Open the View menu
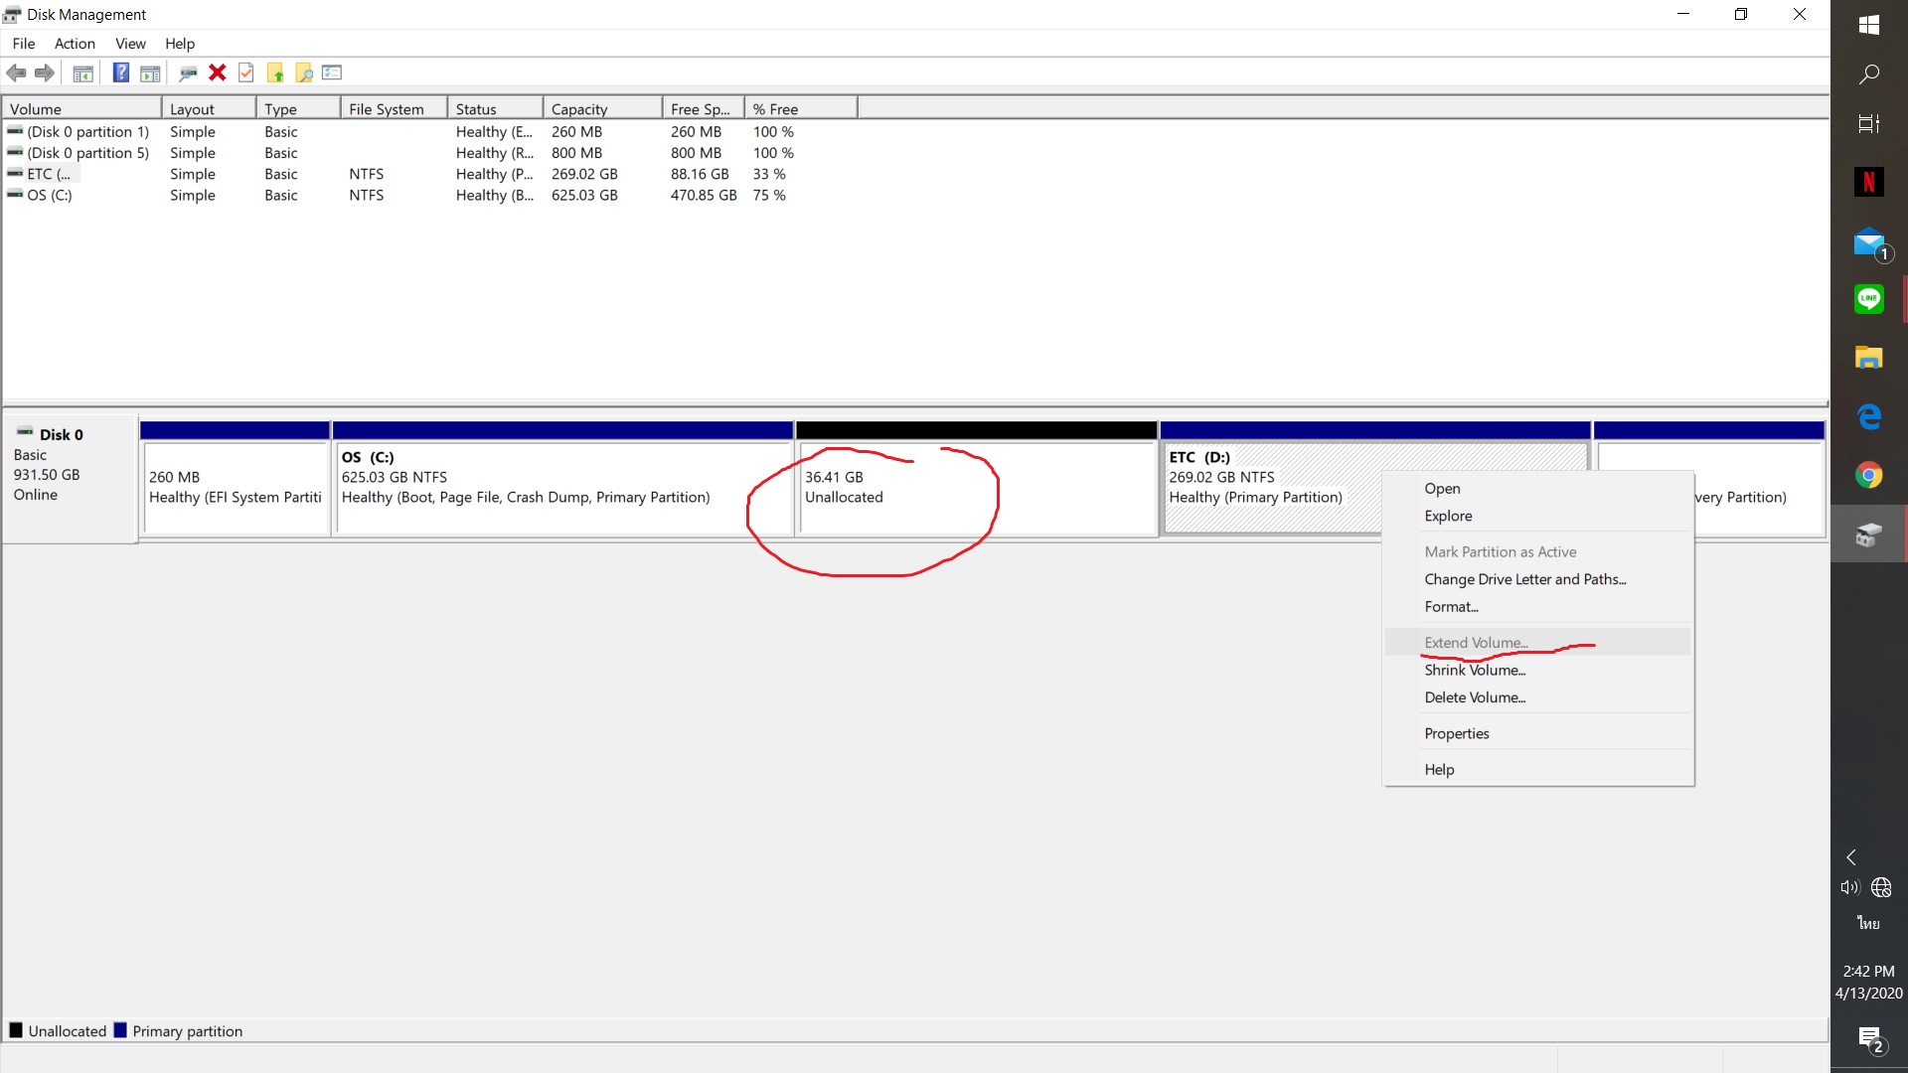 (130, 44)
